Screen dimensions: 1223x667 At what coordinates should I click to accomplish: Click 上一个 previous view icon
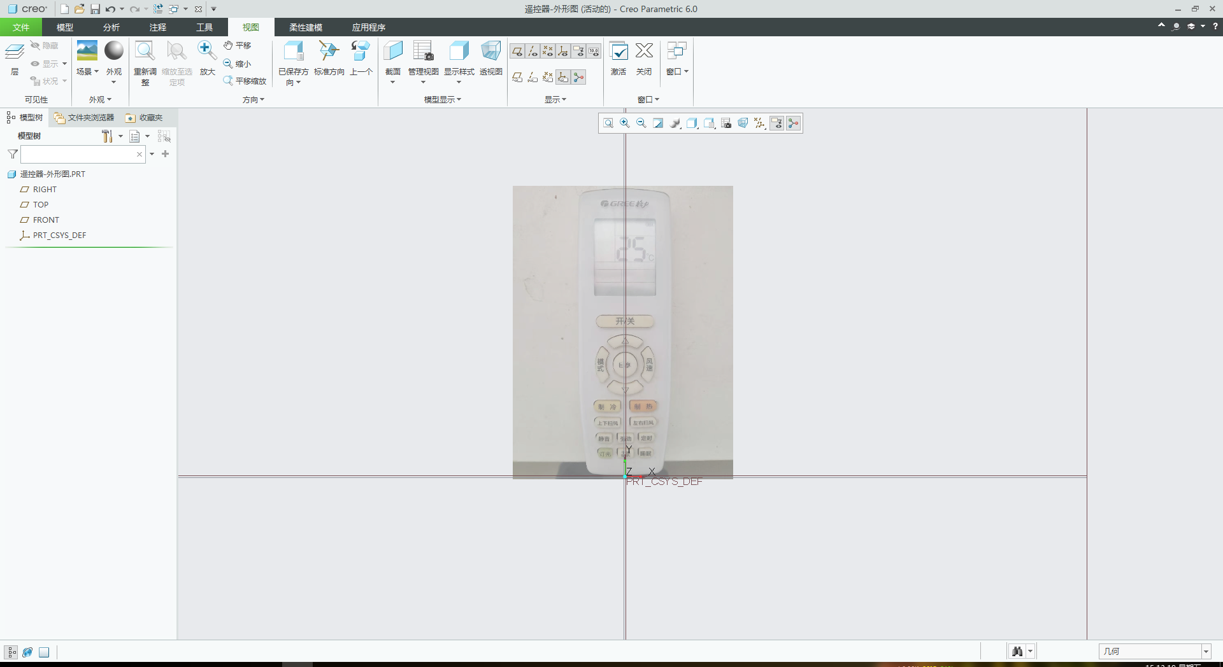tap(361, 52)
